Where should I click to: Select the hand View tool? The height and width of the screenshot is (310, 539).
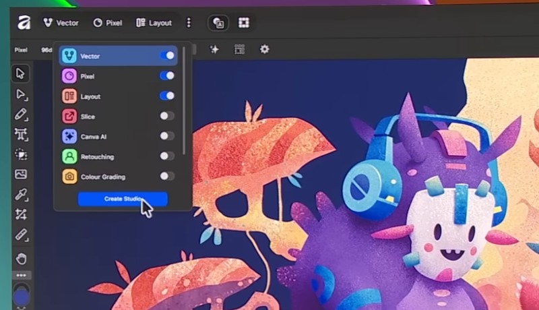[22, 259]
